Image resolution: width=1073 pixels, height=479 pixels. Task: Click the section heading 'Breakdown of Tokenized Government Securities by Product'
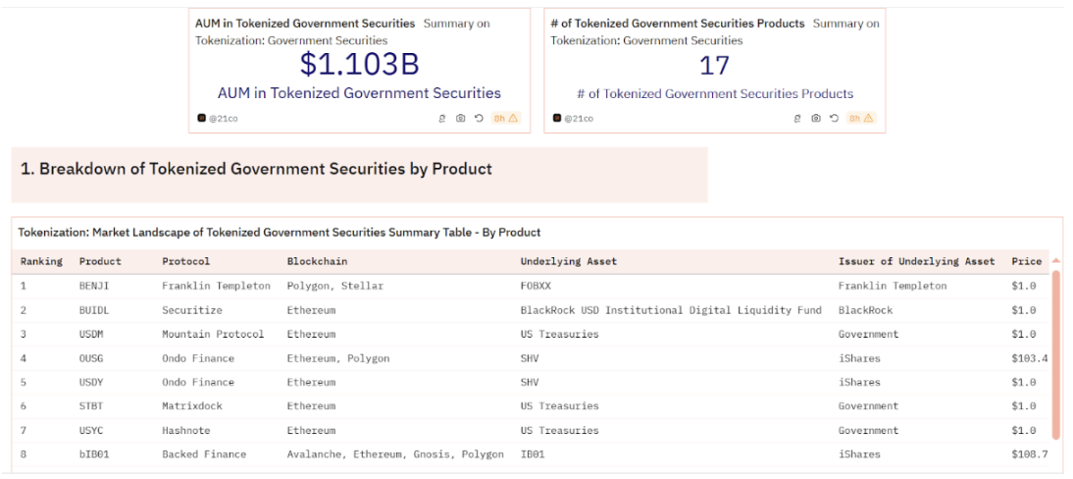(257, 169)
